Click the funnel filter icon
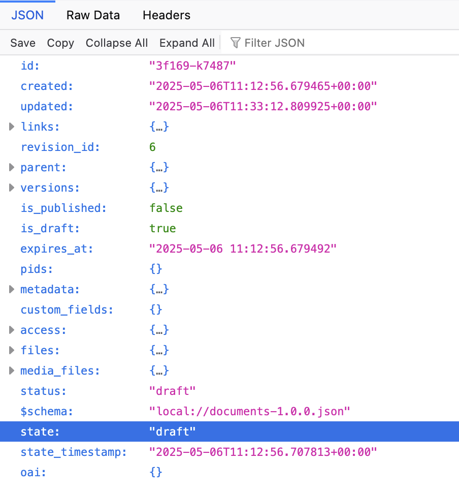459x493 pixels. click(x=235, y=43)
